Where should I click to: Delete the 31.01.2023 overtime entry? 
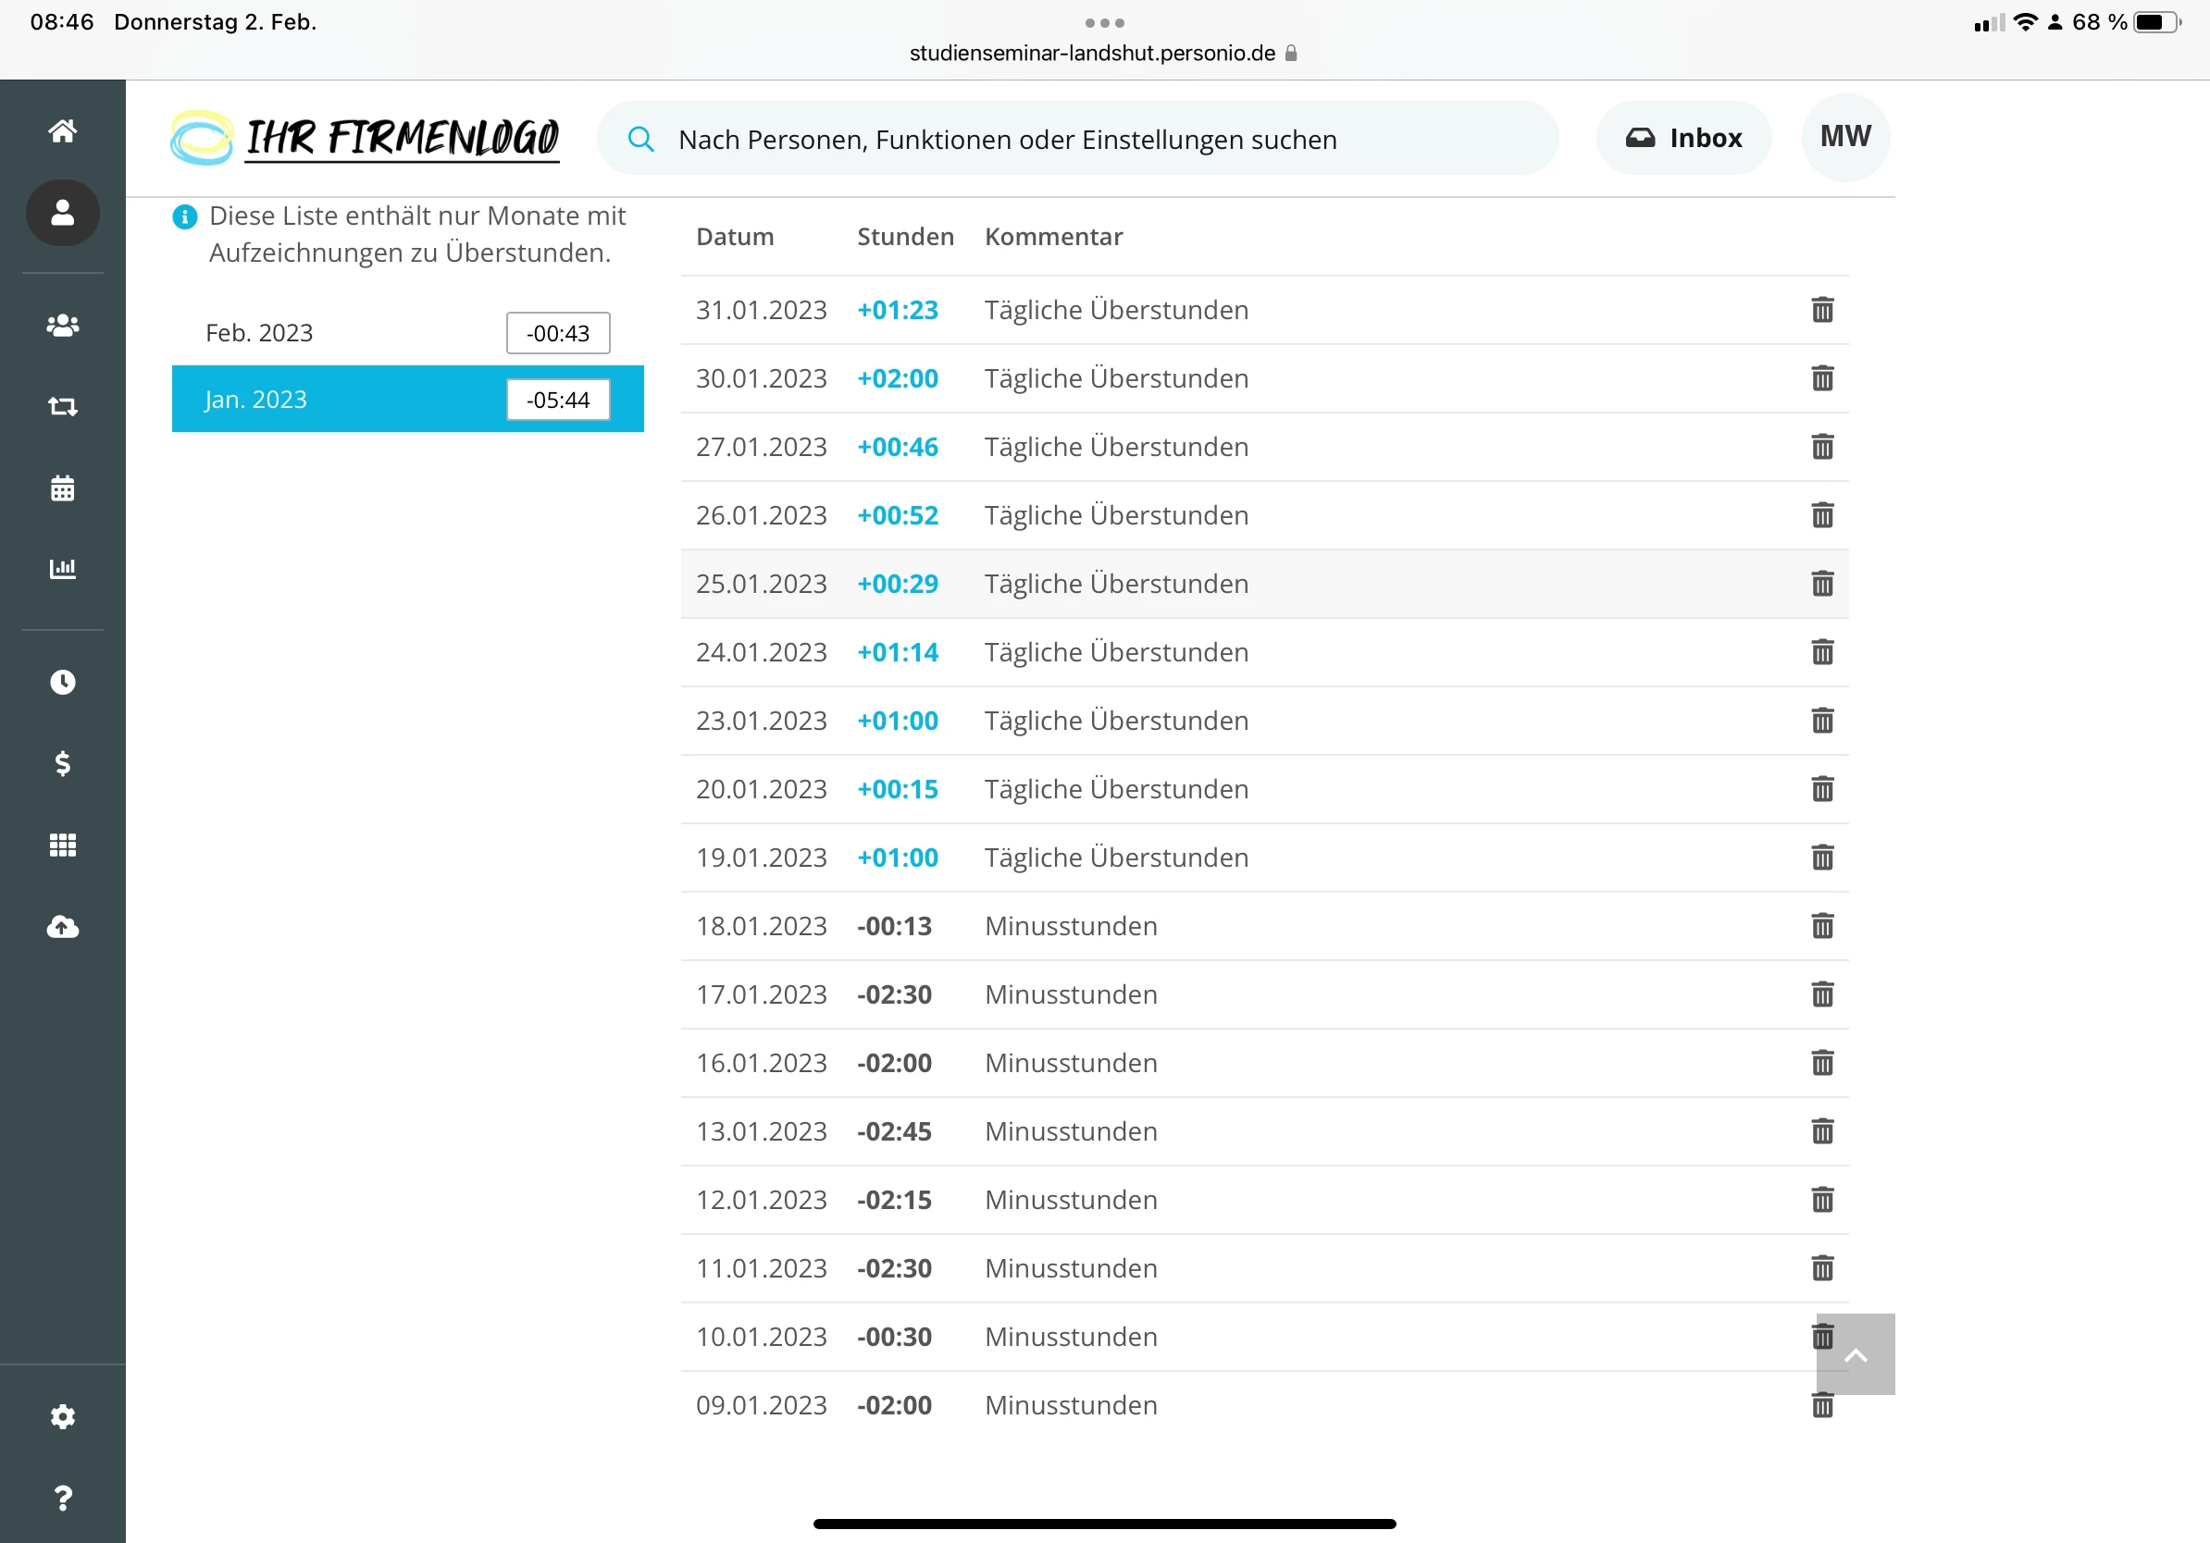pos(1822,310)
